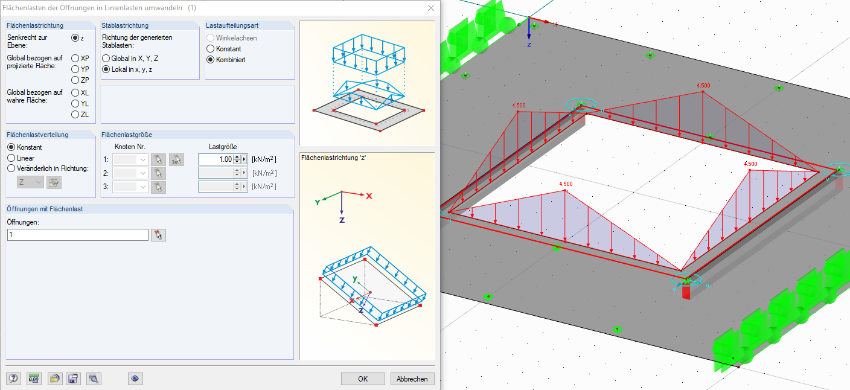
Task: Click the Flächenlastrichtung 'z' illustration
Action: (367, 256)
